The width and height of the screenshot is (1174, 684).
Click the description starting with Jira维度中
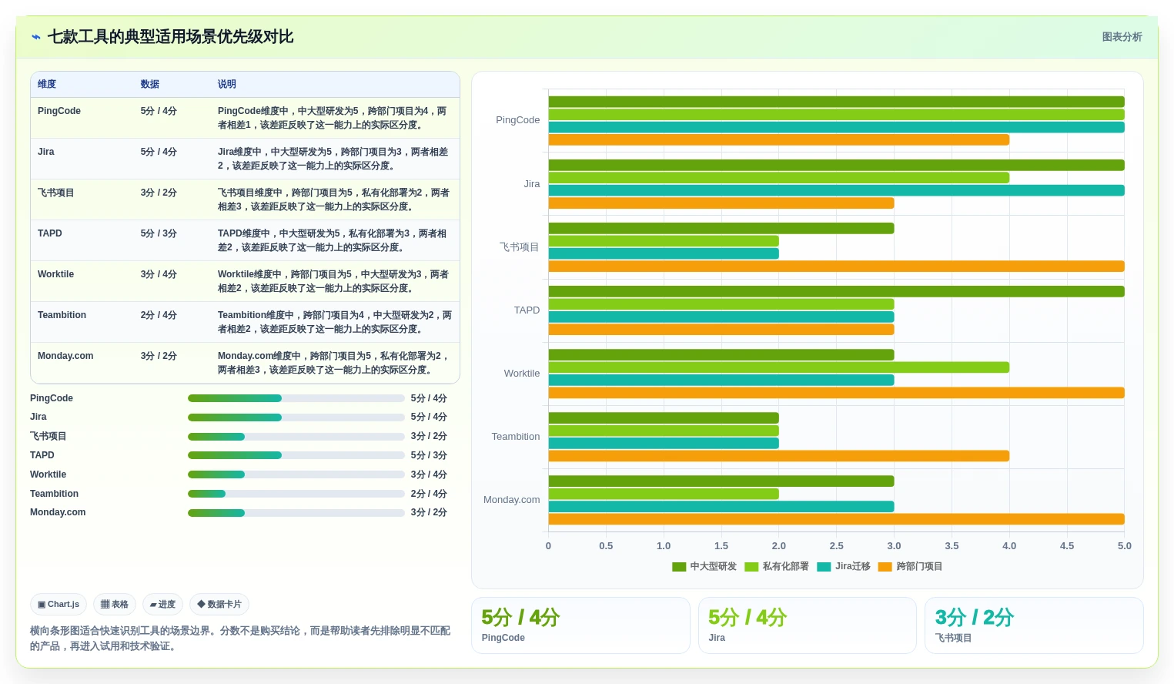point(333,159)
